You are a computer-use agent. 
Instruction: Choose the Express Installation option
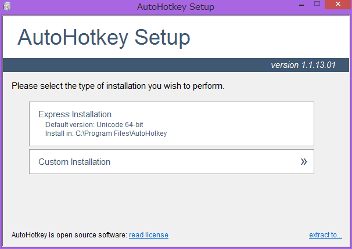(x=75, y=114)
